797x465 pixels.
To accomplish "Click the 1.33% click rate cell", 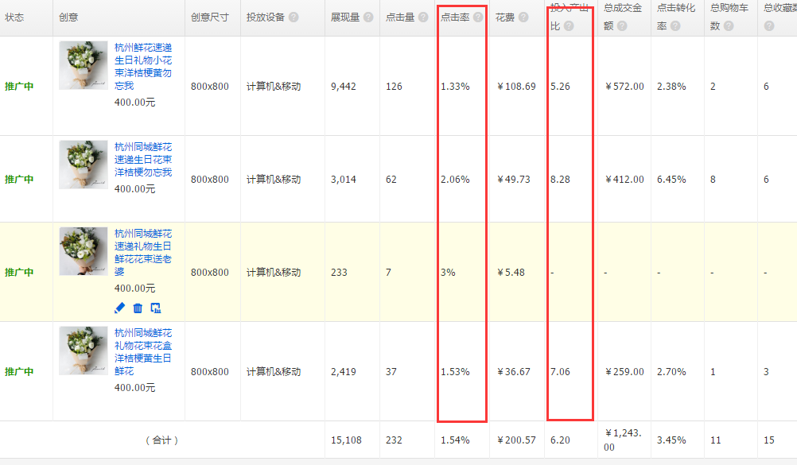I will 455,87.
